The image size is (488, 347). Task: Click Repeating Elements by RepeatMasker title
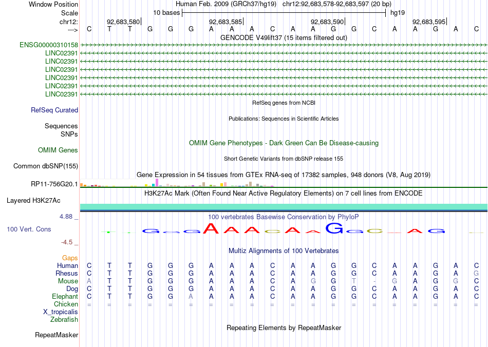[x=284, y=327]
